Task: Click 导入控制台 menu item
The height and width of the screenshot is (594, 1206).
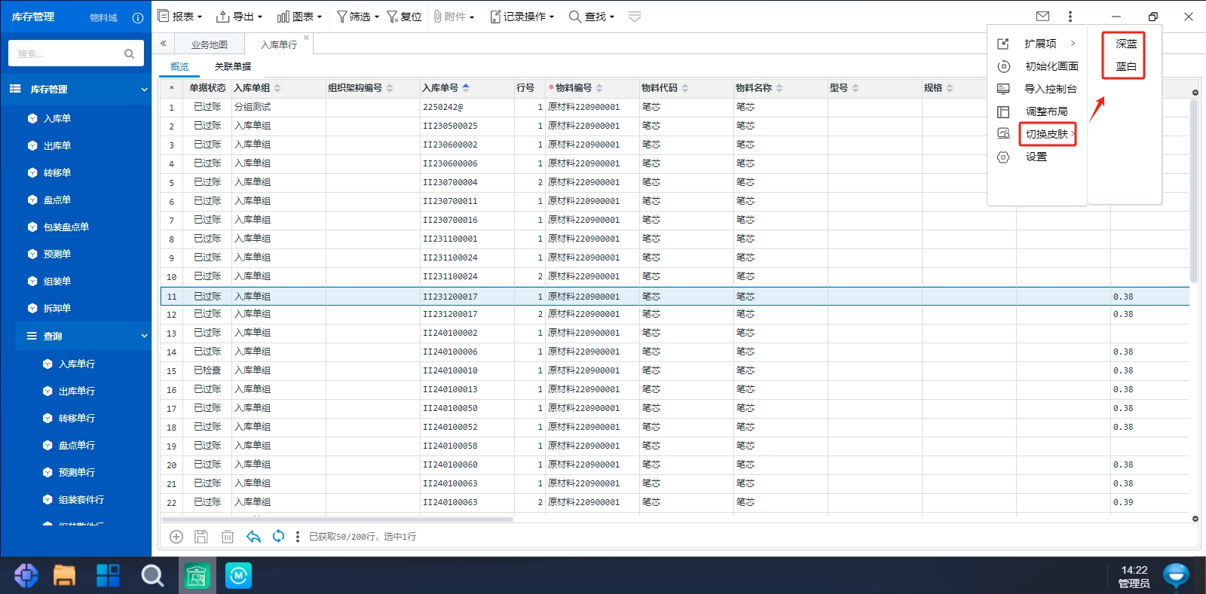Action: point(1037,89)
